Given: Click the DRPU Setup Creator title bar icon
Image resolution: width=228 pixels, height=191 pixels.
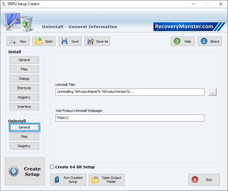Looking at the screenshot, I should pos(4,4).
